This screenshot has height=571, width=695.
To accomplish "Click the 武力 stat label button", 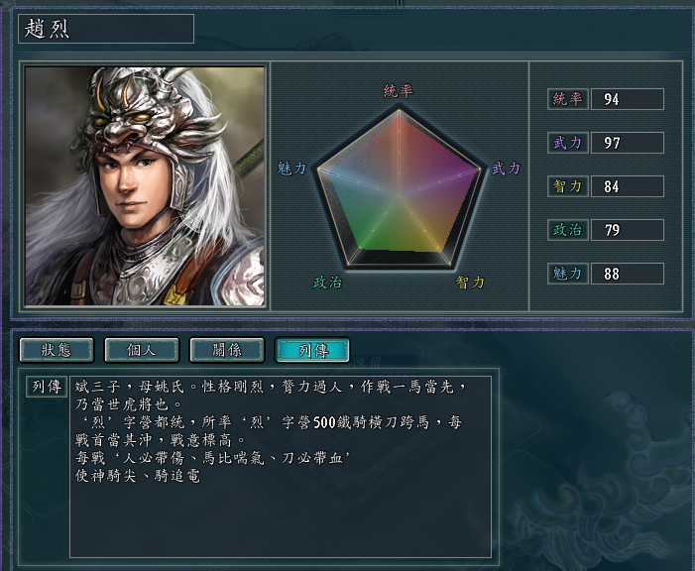I will click(568, 143).
